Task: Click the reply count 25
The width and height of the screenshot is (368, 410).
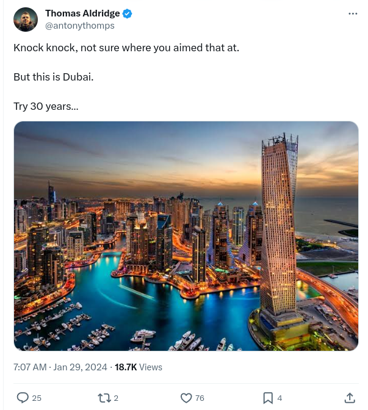Action: coord(37,398)
